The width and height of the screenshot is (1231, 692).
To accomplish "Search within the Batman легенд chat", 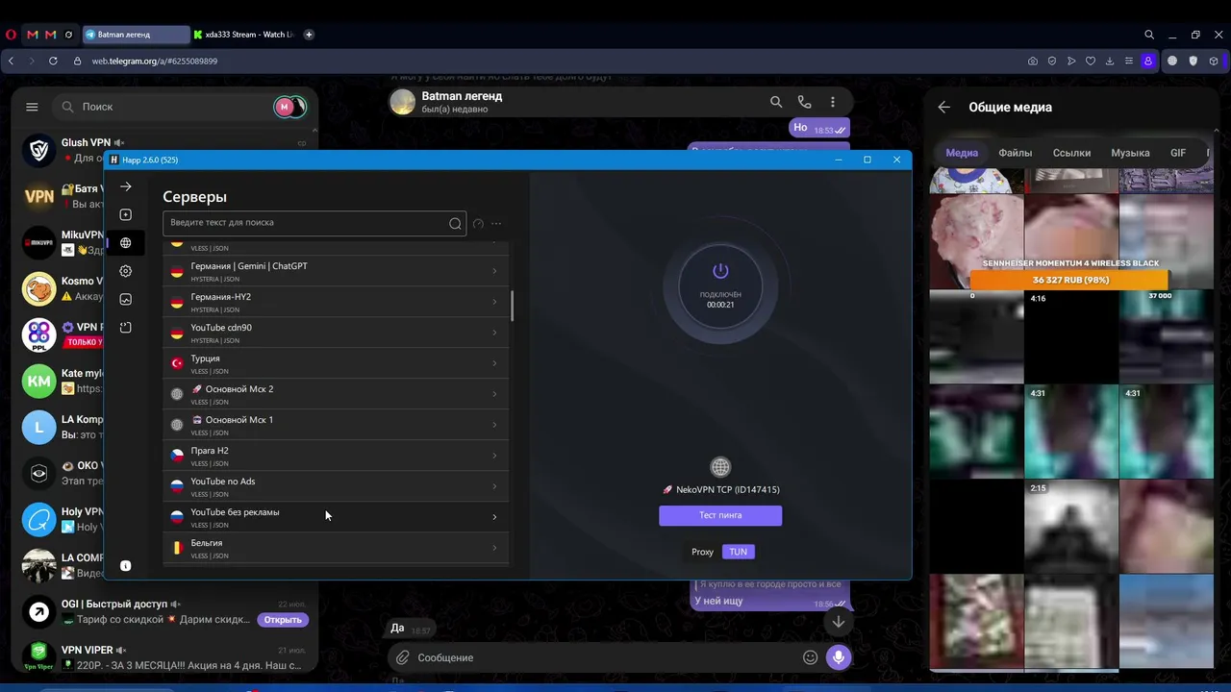I will 776,102.
